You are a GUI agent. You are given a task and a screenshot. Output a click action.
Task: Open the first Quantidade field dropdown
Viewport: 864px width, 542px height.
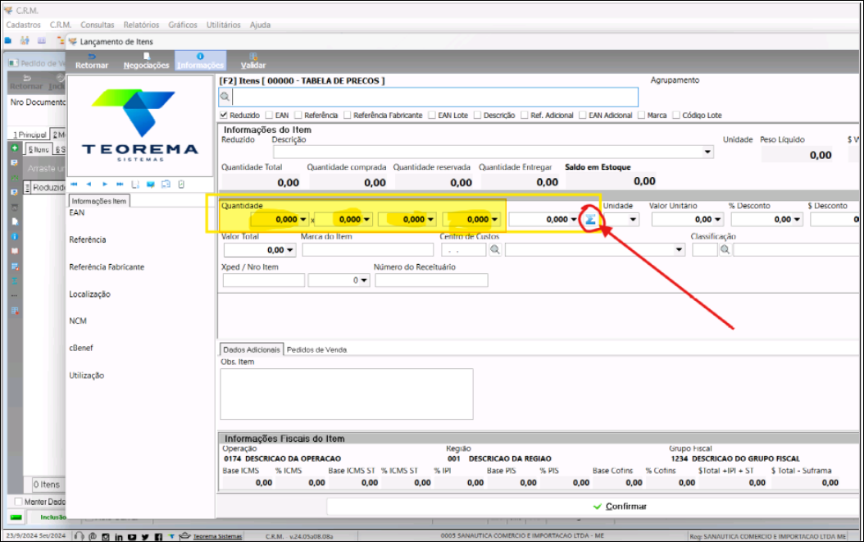[303, 220]
